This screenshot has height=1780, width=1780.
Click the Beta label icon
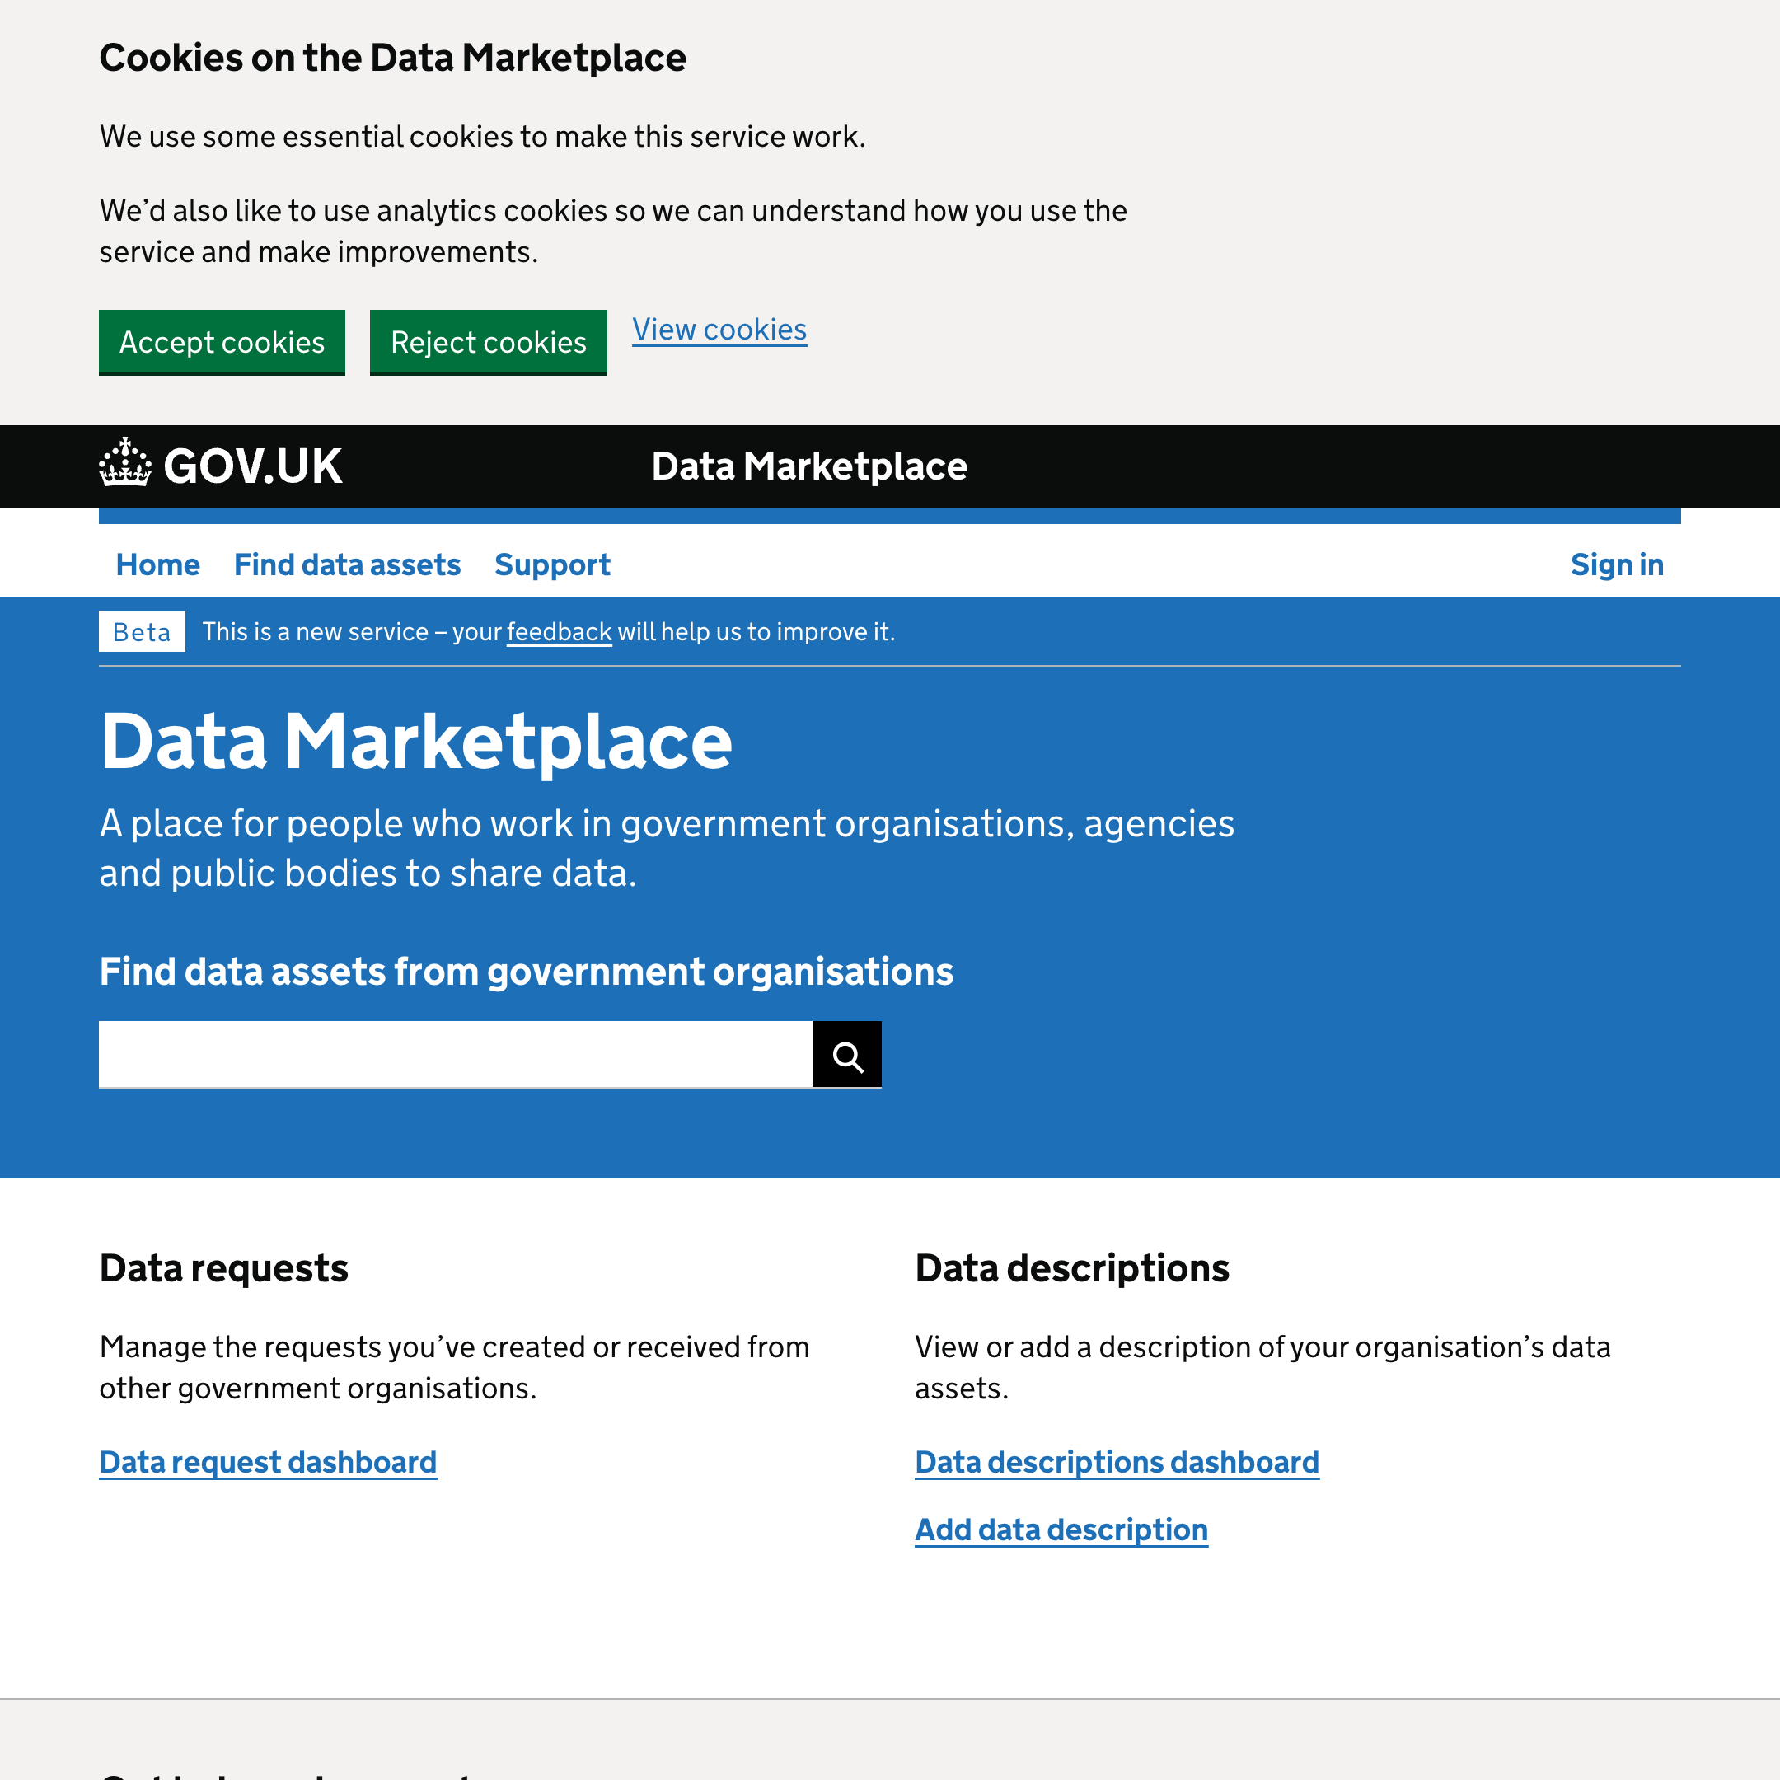tap(142, 630)
